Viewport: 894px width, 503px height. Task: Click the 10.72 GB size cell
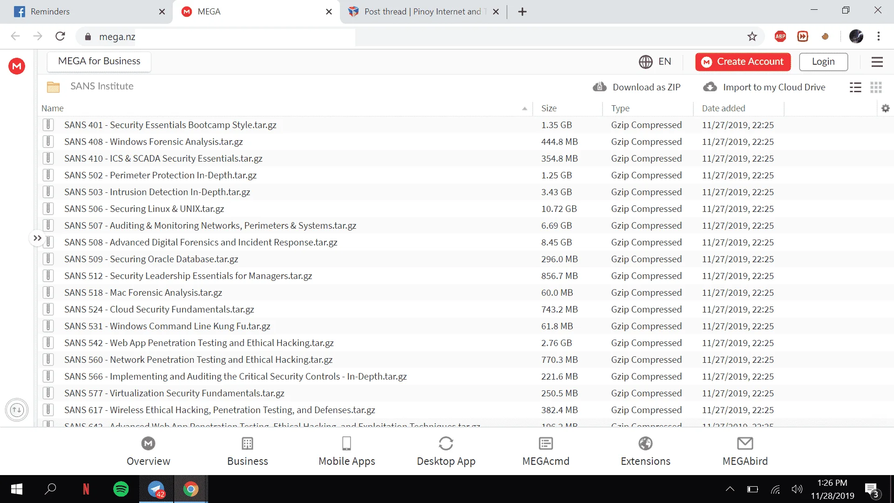tap(559, 209)
